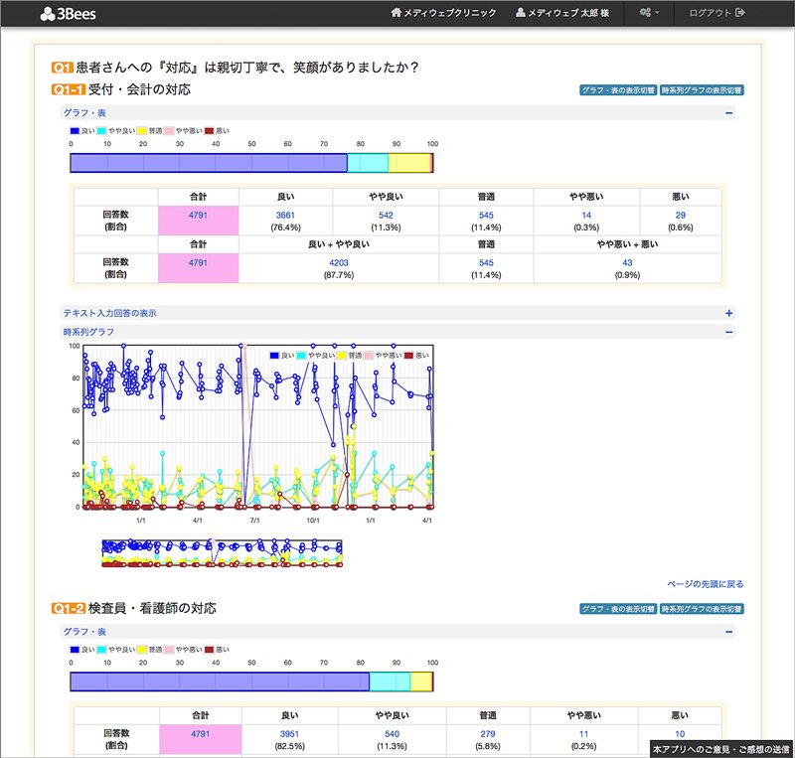This screenshot has height=758, width=795.
Task: Click やや悪い pink legend swatch in Q1-1 bar chart
Action: click(x=169, y=131)
